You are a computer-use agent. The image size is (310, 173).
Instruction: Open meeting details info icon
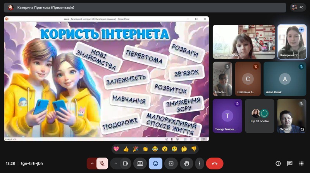pos(278,163)
